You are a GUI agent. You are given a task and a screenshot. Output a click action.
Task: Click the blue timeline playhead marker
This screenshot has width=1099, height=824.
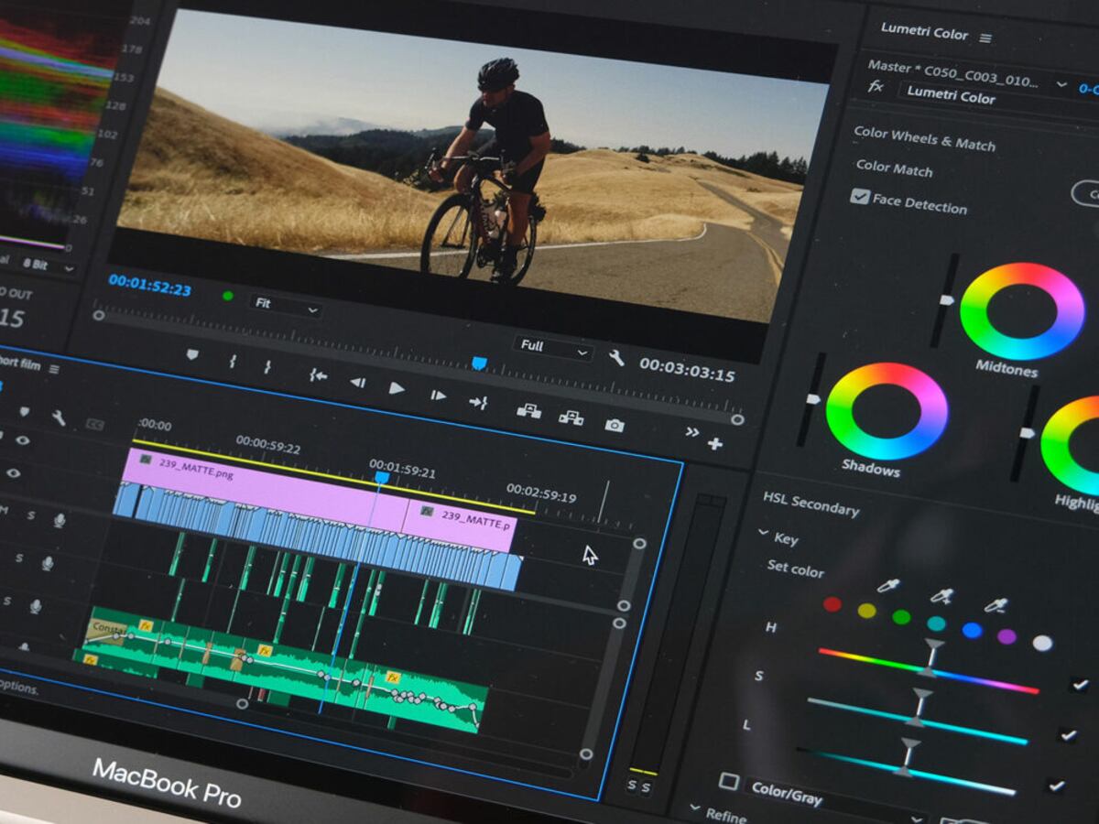tap(382, 477)
